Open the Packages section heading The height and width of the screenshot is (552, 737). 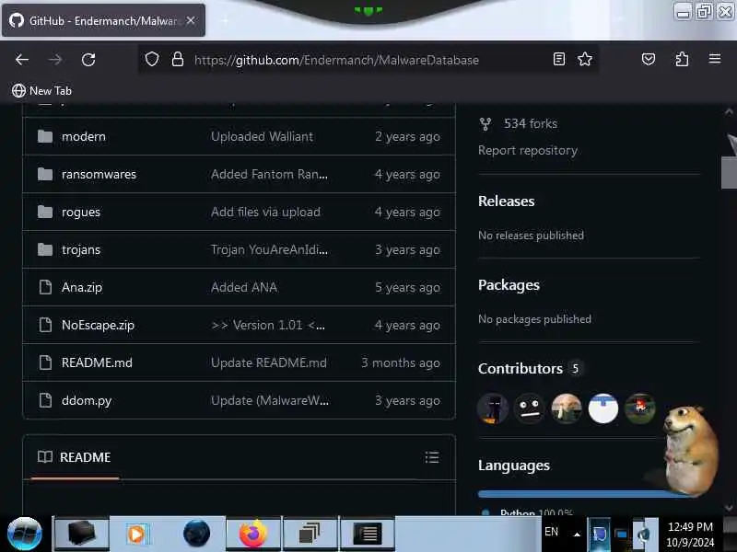coord(509,285)
